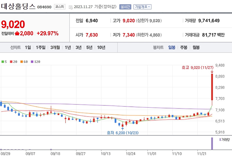Click the current price 9,020 in large red

point(13,24)
